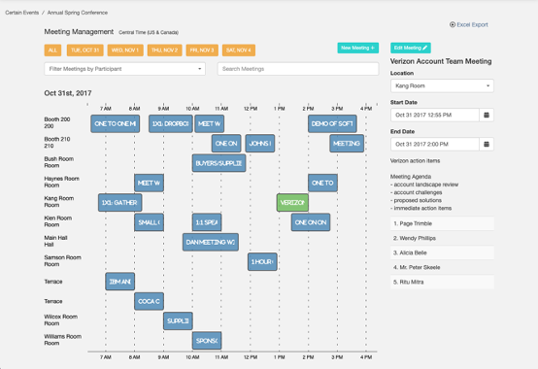
Task: Select ONE ON ON block in Kien Room
Action: [x=311, y=222]
